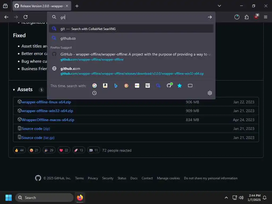Choose 'git — Search with CollabNet SearXNG' suggestion
The height and width of the screenshot is (204, 272).
131,29
